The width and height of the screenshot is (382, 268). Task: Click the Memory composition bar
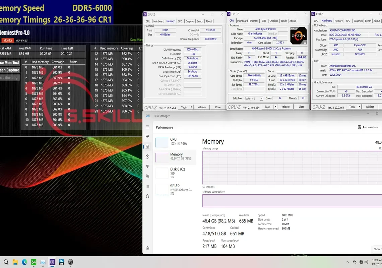pos(292,201)
